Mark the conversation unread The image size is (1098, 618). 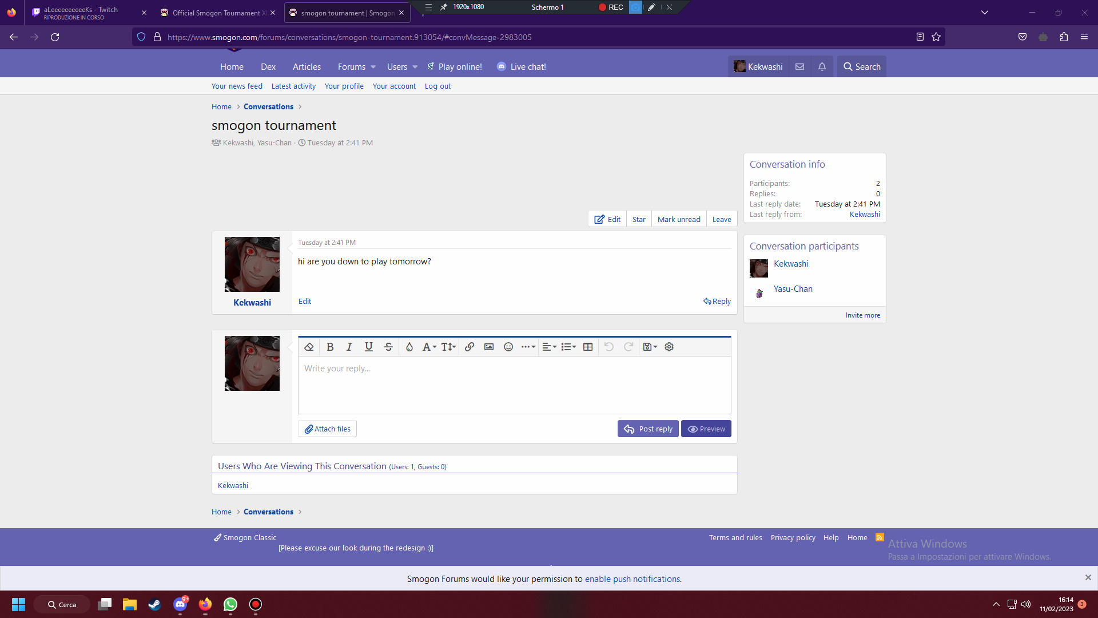coord(679,219)
